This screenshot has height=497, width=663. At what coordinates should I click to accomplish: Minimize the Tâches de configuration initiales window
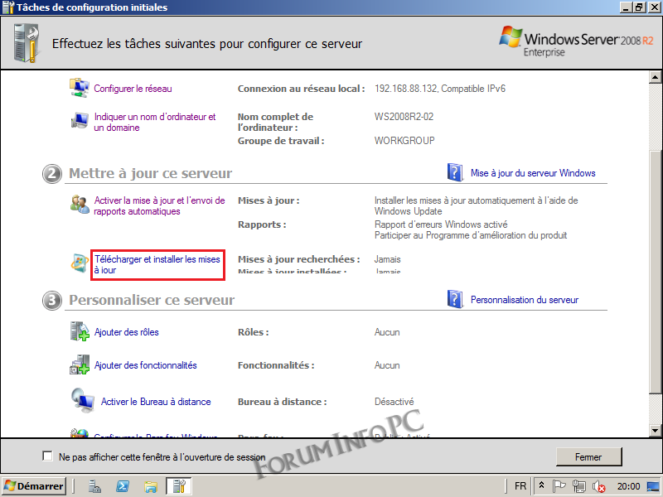pyautogui.click(x=626, y=7)
